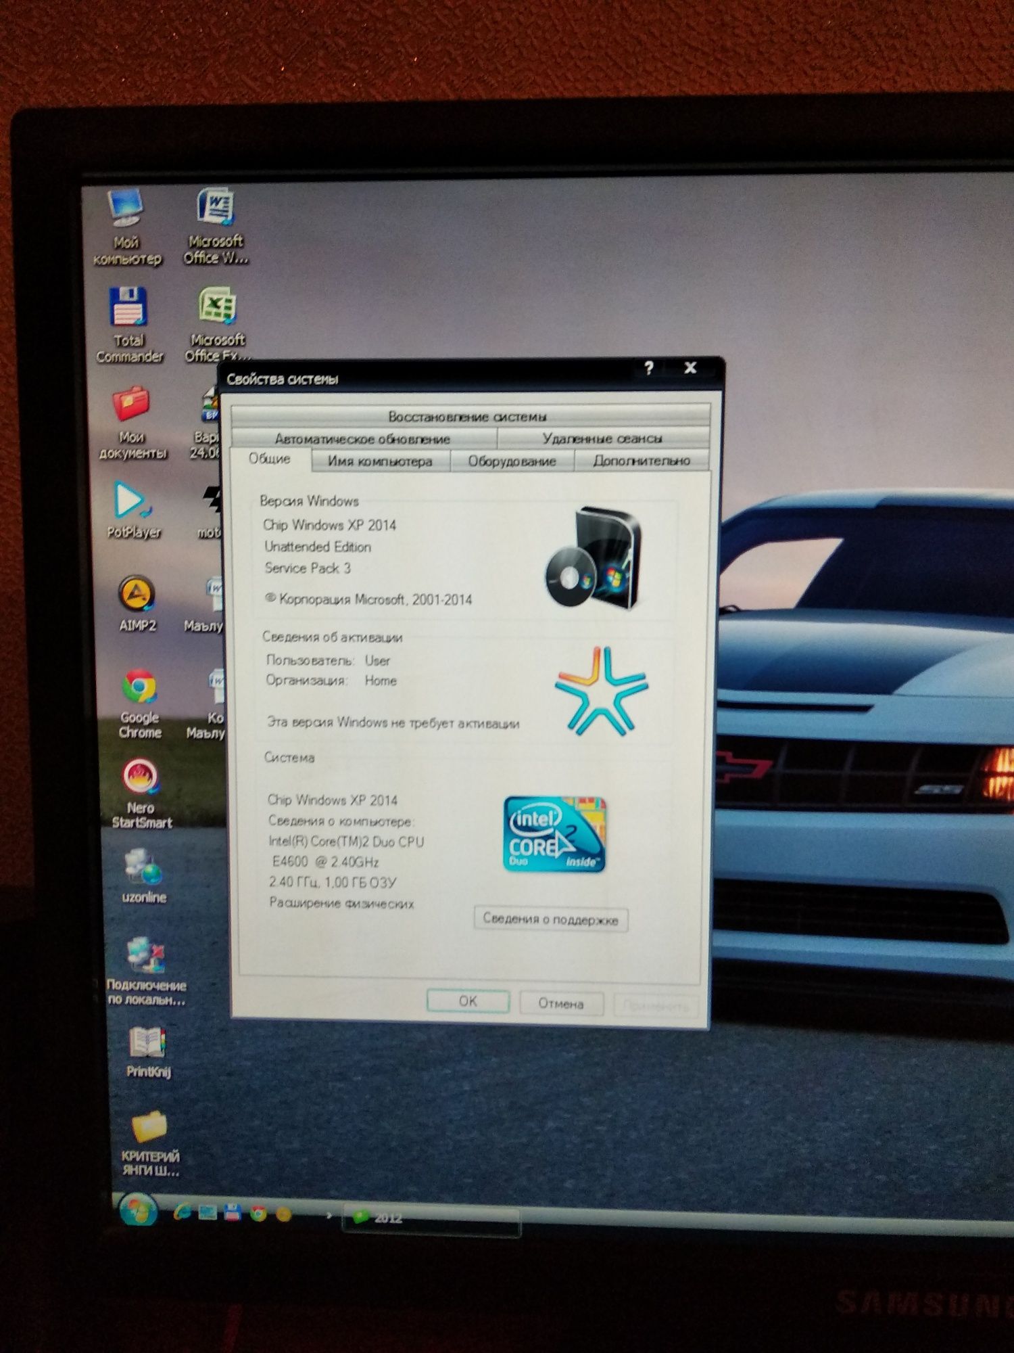Click 'Пользователь: User' line
The image size is (1014, 1353).
[x=328, y=660]
